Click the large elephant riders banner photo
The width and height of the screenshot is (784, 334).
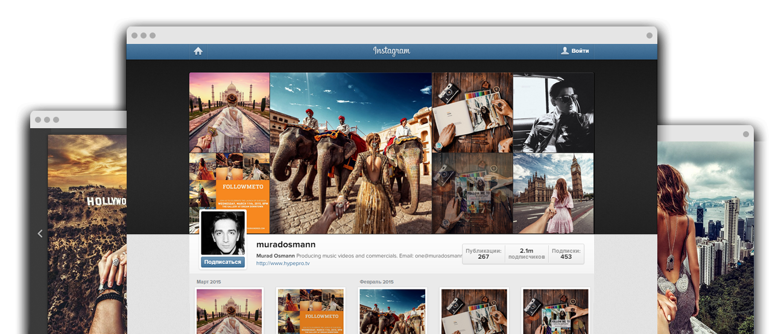pyautogui.click(x=350, y=153)
